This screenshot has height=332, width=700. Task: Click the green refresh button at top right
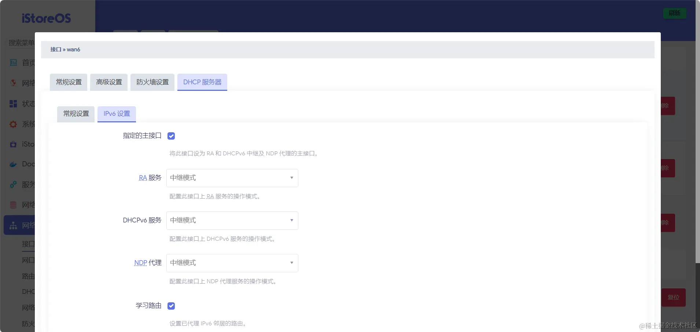pos(674,13)
